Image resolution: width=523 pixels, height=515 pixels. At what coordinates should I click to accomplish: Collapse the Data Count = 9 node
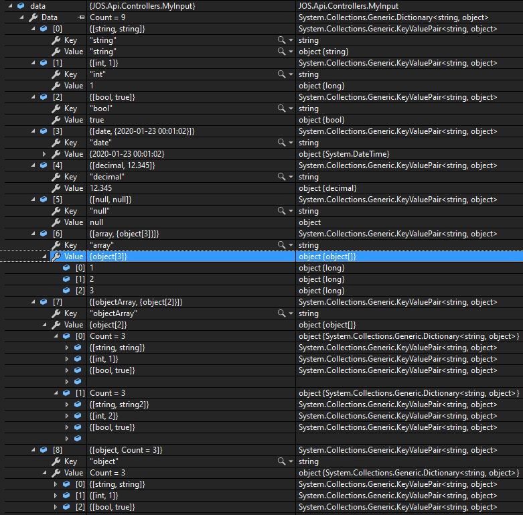pyautogui.click(x=21, y=17)
